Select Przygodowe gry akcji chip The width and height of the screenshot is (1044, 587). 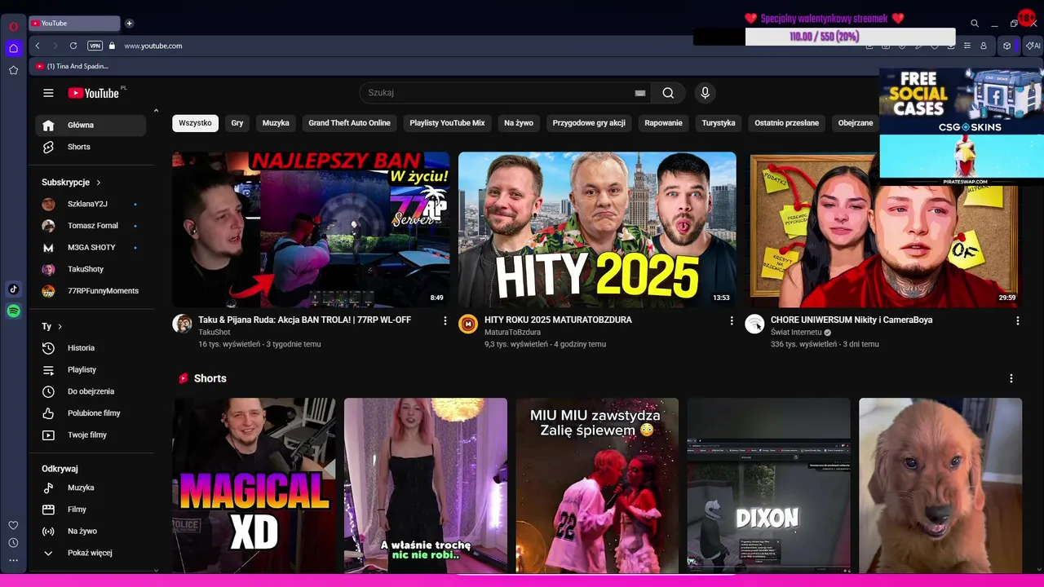pyautogui.click(x=589, y=123)
